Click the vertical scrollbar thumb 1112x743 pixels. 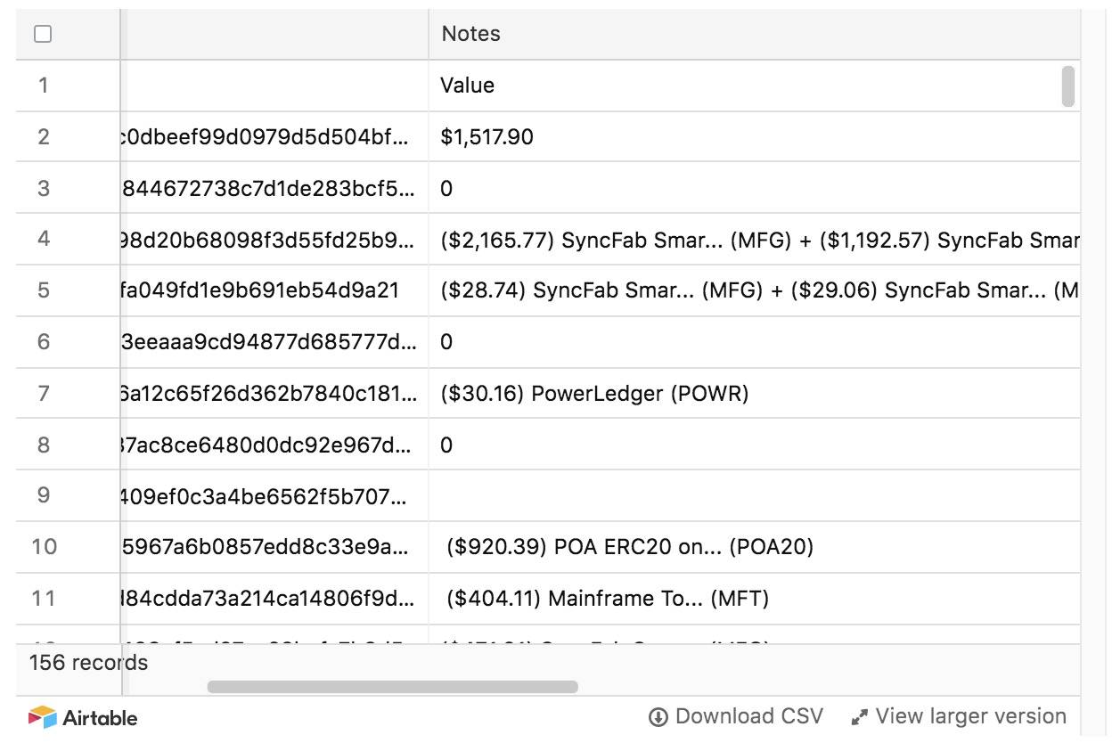[1068, 86]
